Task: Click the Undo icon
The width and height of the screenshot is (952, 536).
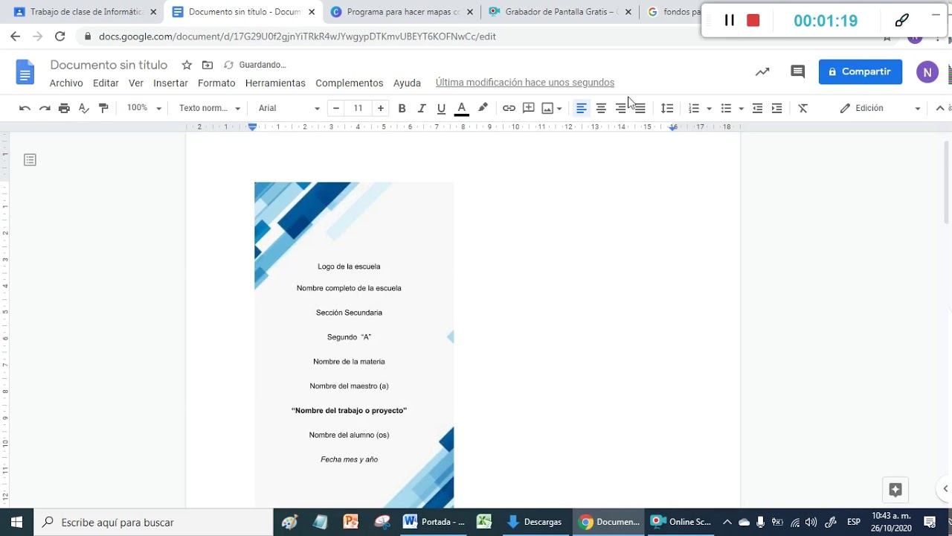Action: click(x=25, y=108)
